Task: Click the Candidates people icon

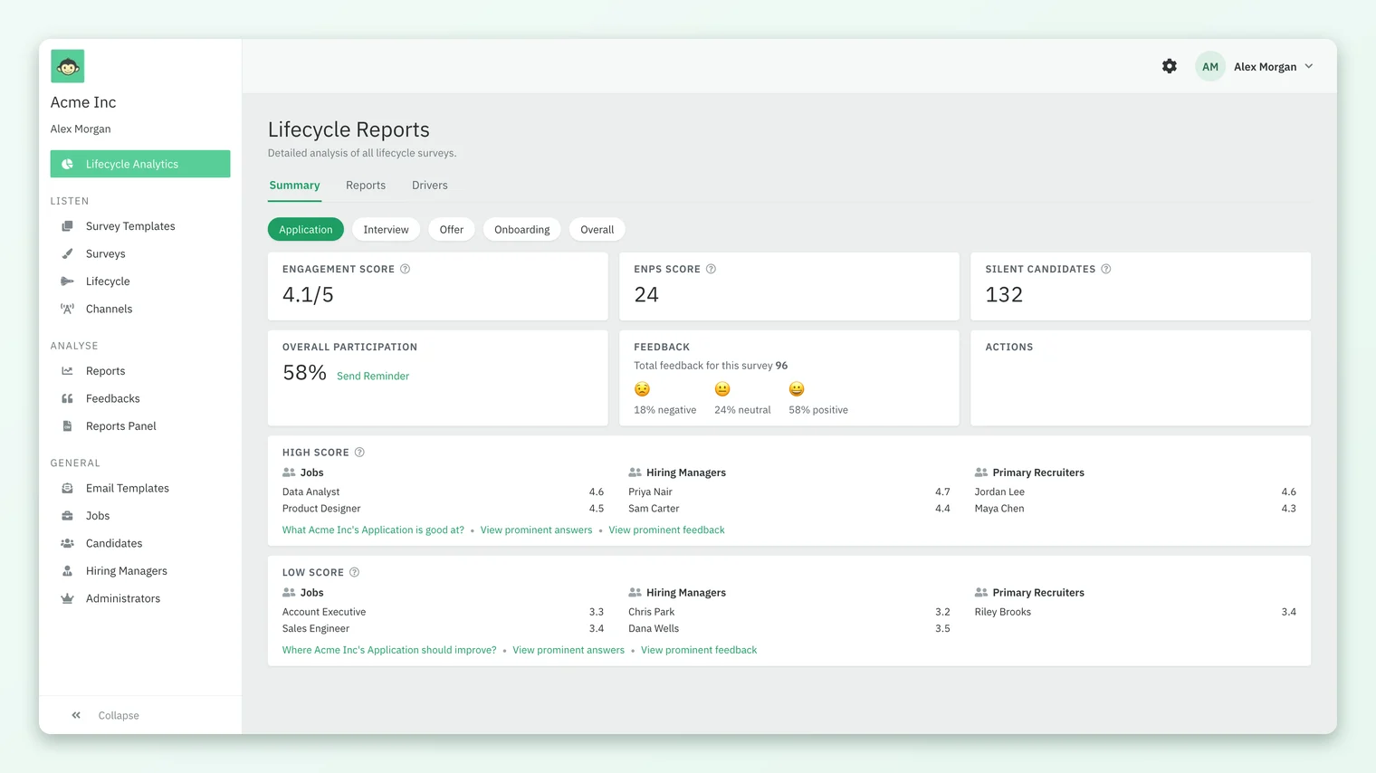Action: 67,543
